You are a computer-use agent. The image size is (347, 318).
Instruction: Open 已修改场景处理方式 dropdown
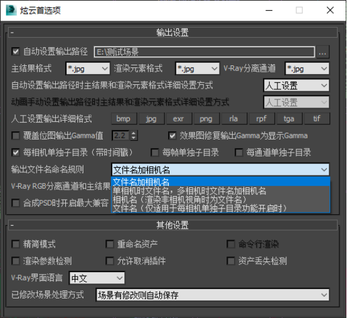point(213,295)
